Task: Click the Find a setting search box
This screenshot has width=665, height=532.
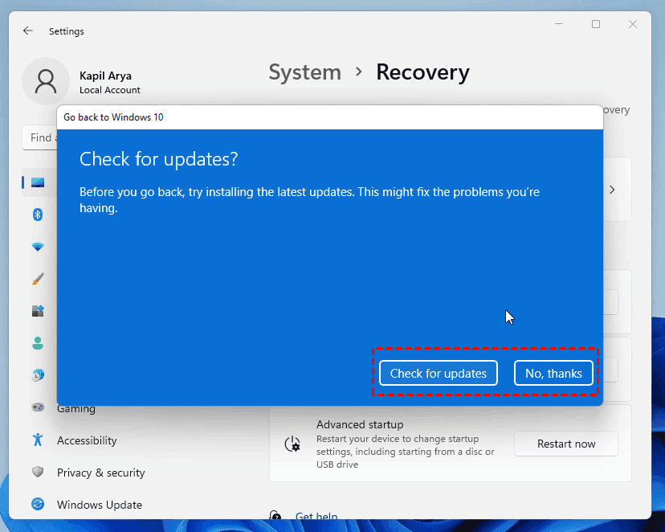Action: coord(39,137)
